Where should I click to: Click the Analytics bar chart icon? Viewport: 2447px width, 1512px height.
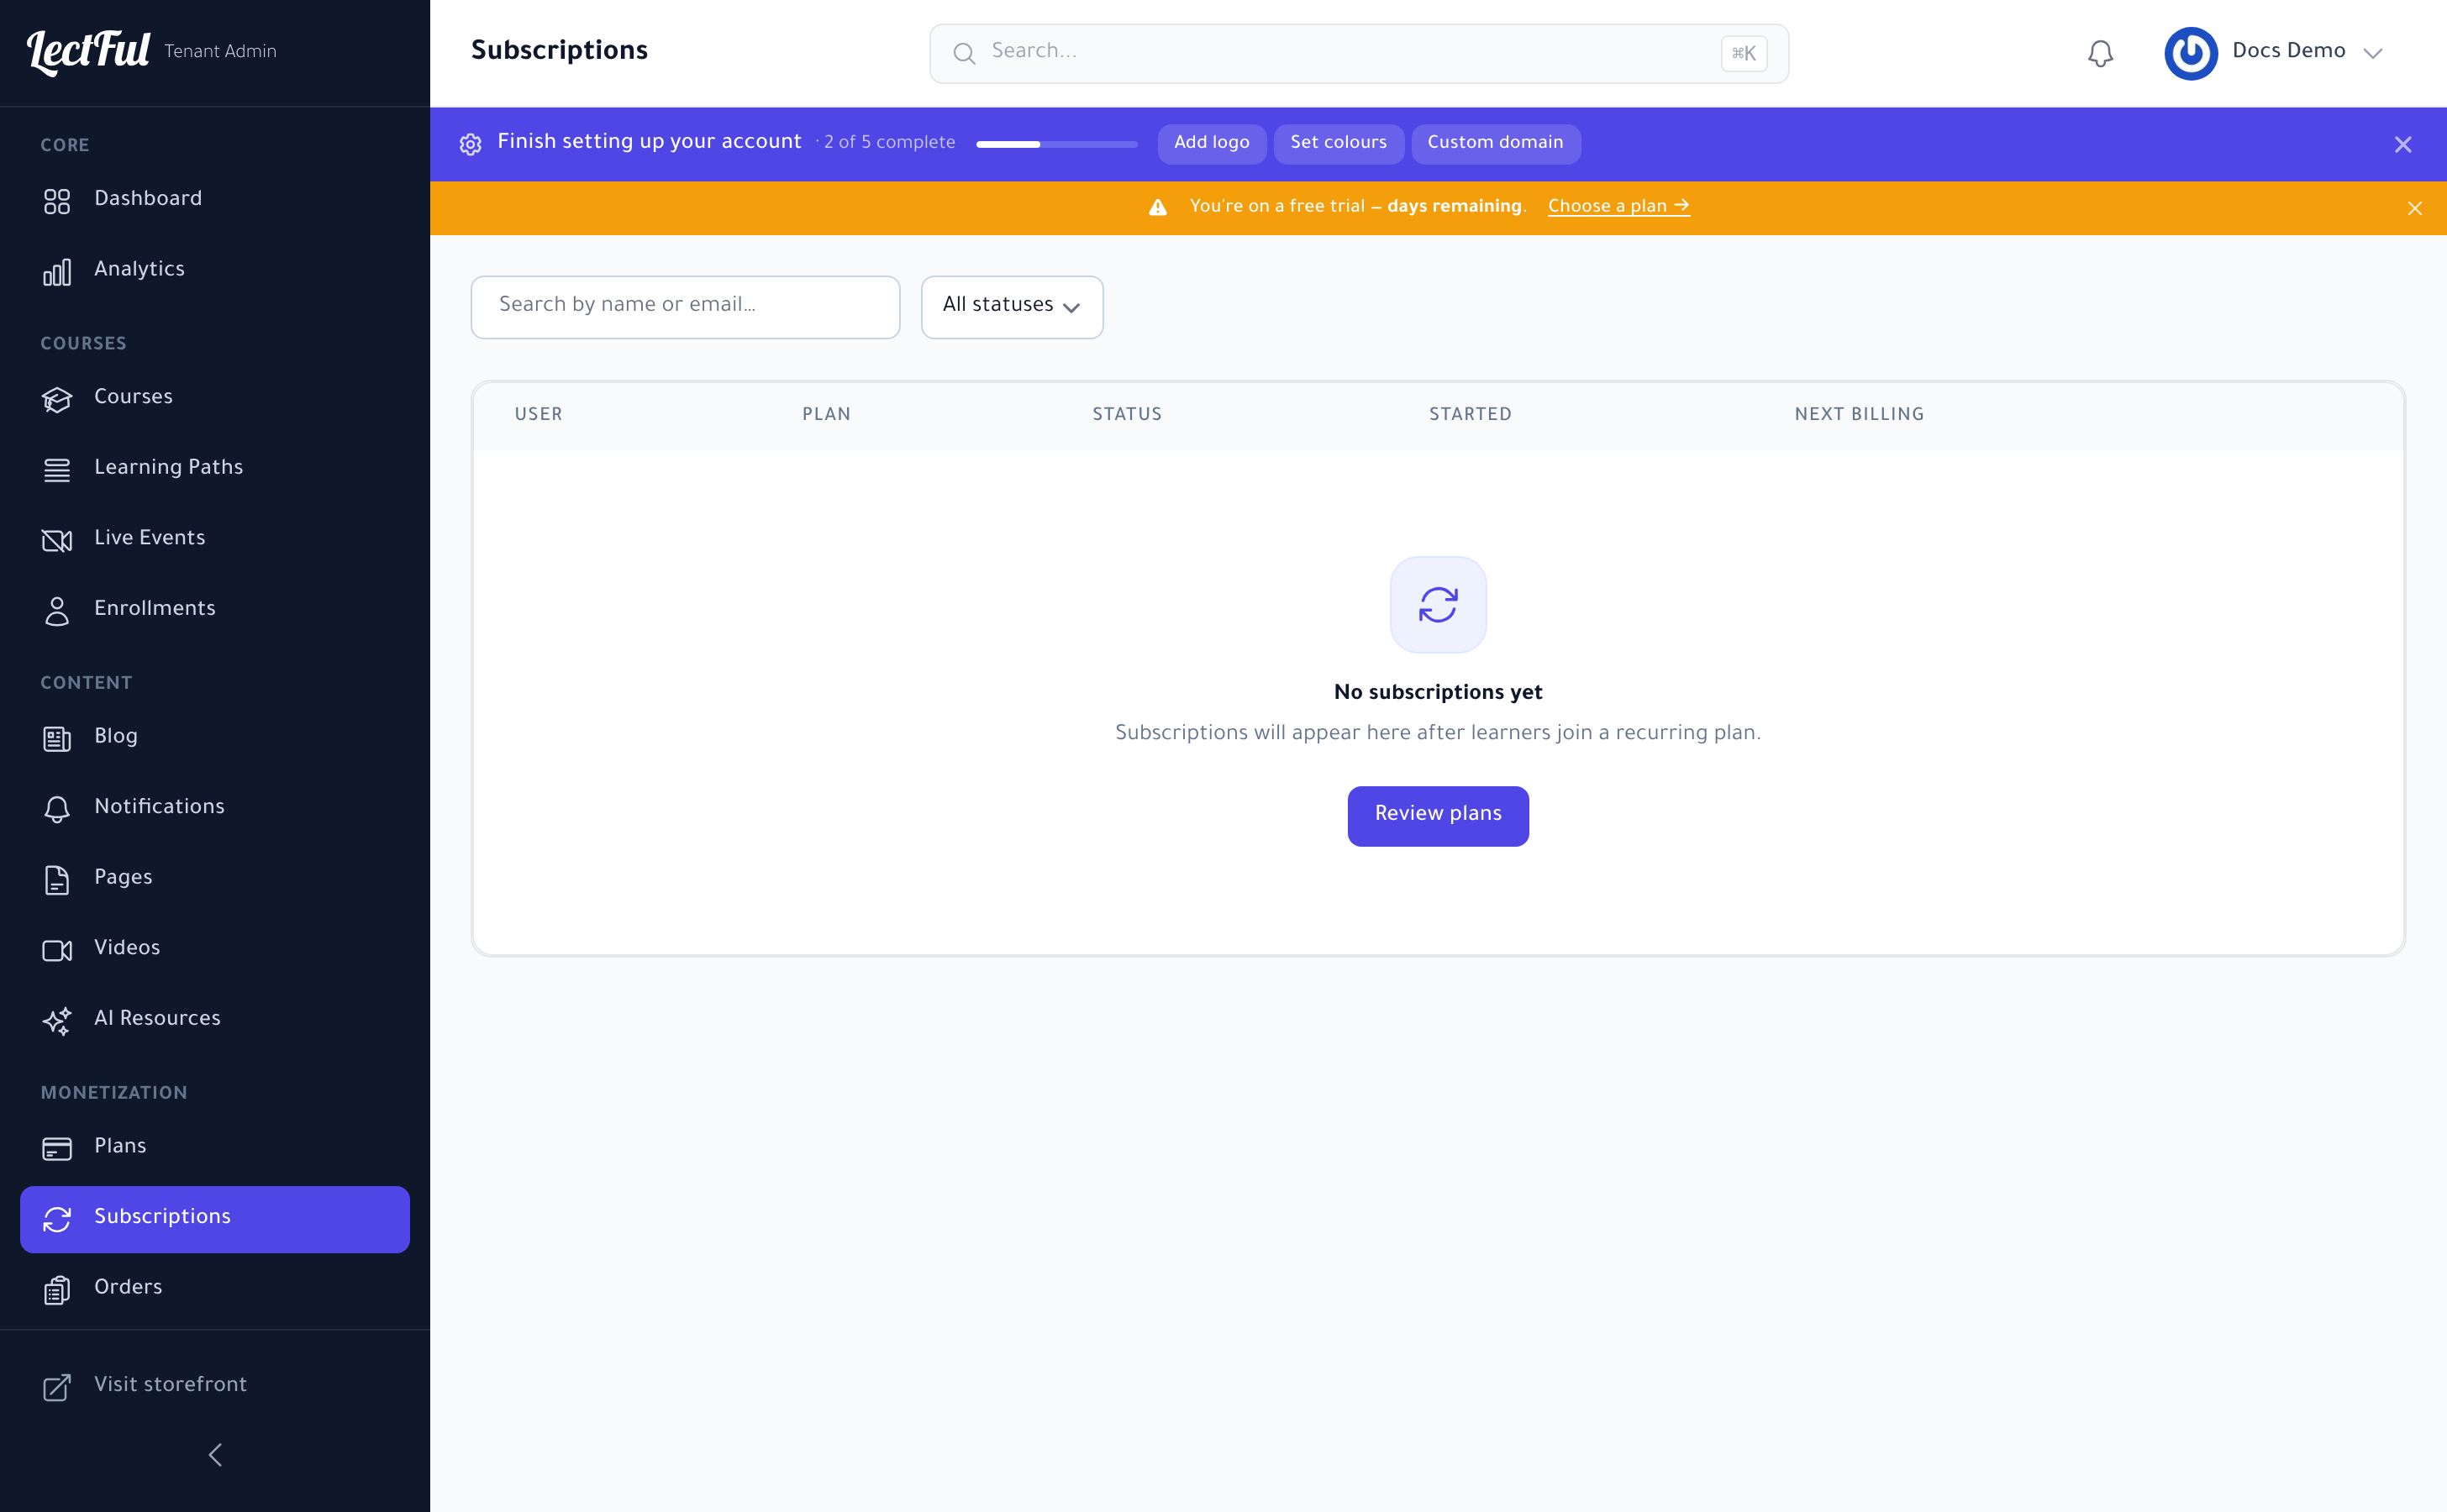[x=57, y=271]
